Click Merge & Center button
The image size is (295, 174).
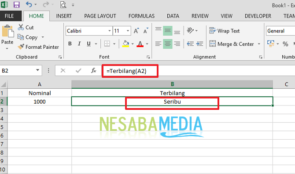click(x=232, y=44)
